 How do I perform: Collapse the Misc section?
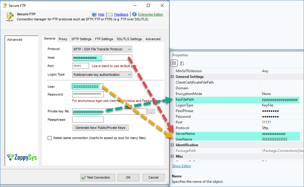point(172,156)
